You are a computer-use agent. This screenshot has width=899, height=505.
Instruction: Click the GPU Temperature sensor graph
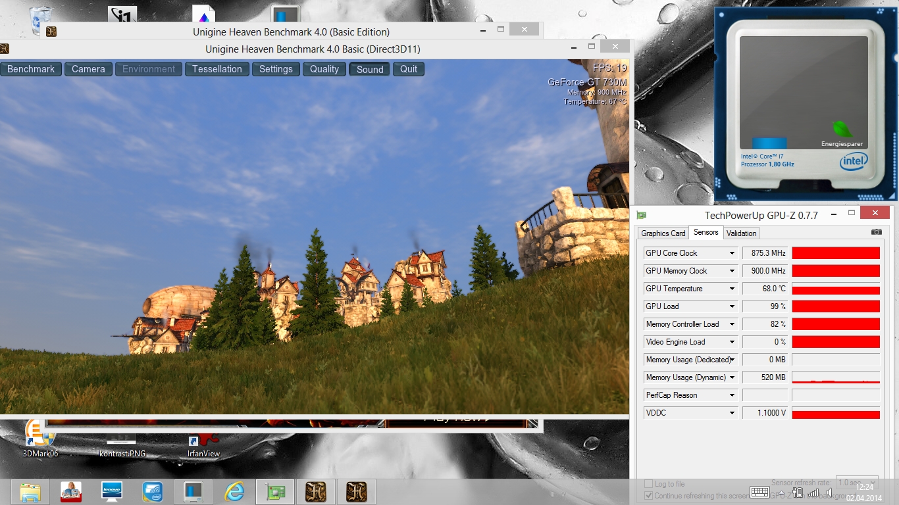836,289
